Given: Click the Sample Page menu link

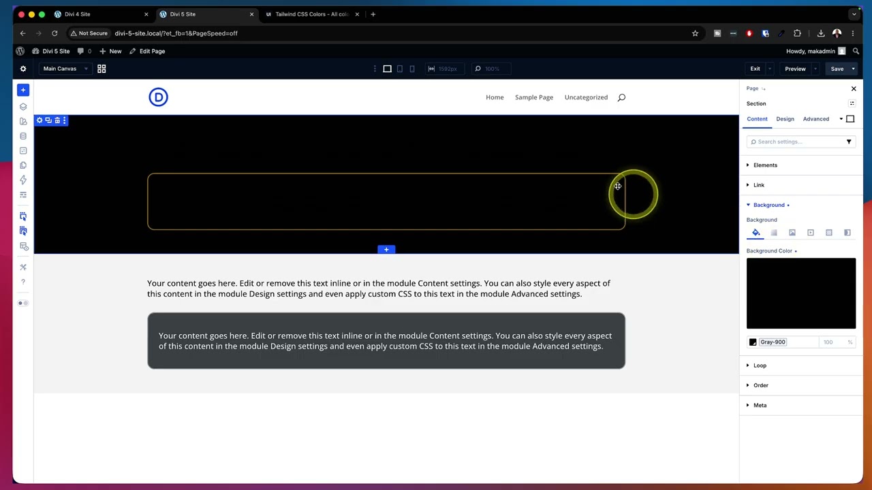Looking at the screenshot, I should coord(534,97).
